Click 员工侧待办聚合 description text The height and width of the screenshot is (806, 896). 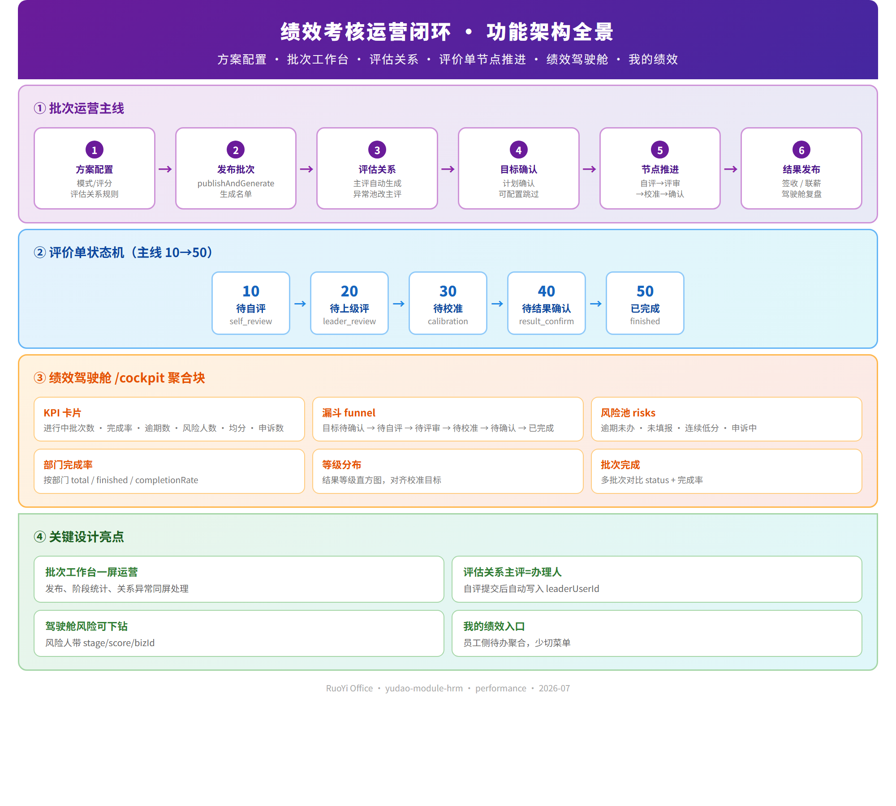tap(517, 643)
